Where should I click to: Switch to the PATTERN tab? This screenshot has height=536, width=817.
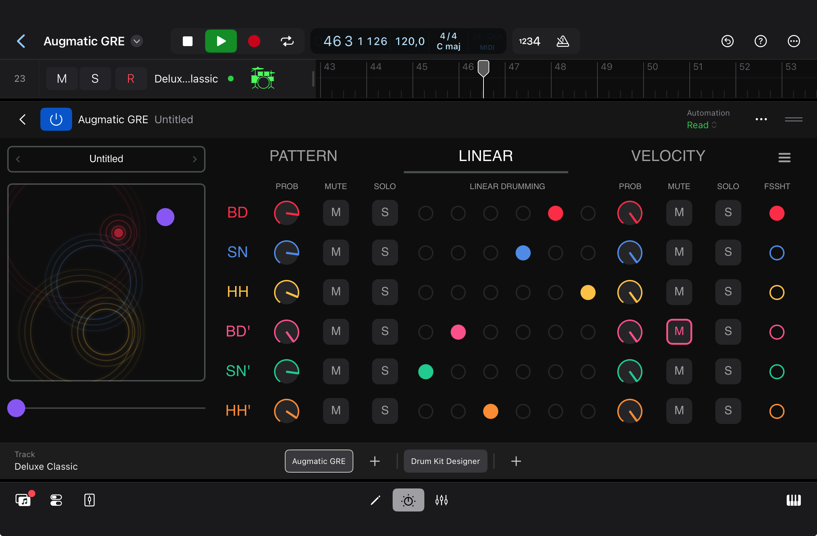(303, 156)
